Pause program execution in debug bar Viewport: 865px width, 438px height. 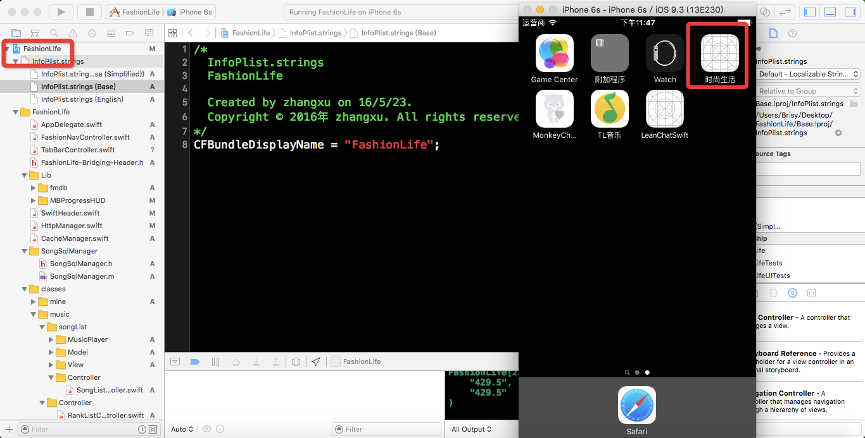(215, 362)
